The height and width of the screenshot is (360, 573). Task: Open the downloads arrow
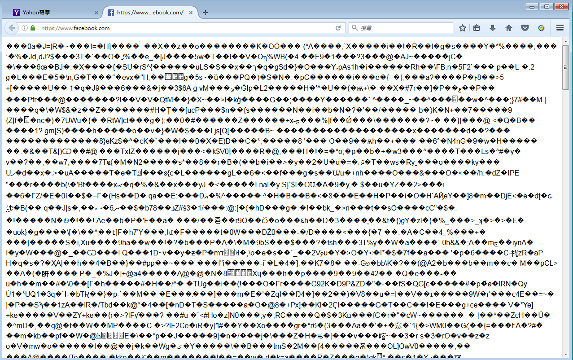[493, 28]
